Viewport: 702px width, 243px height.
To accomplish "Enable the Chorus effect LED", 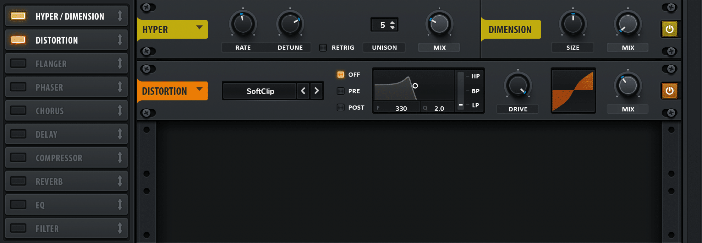I will pos(18,111).
